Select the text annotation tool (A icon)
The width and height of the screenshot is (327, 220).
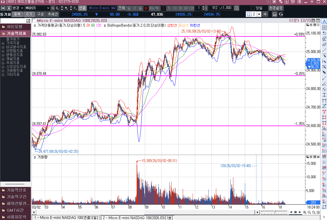(324, 21)
